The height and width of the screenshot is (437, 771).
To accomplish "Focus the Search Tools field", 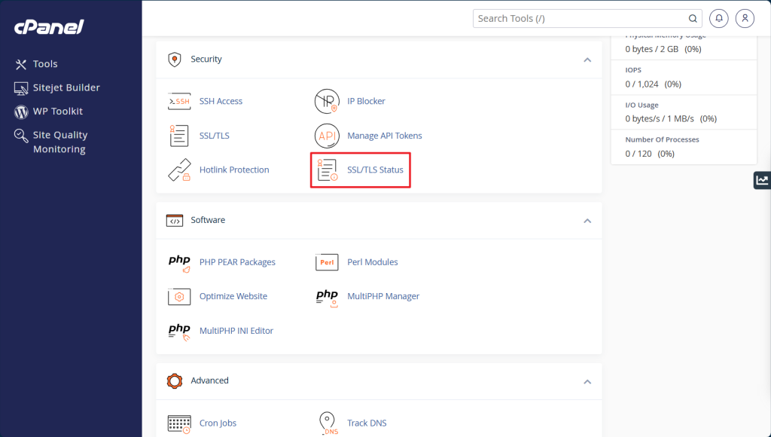I will 587,19.
